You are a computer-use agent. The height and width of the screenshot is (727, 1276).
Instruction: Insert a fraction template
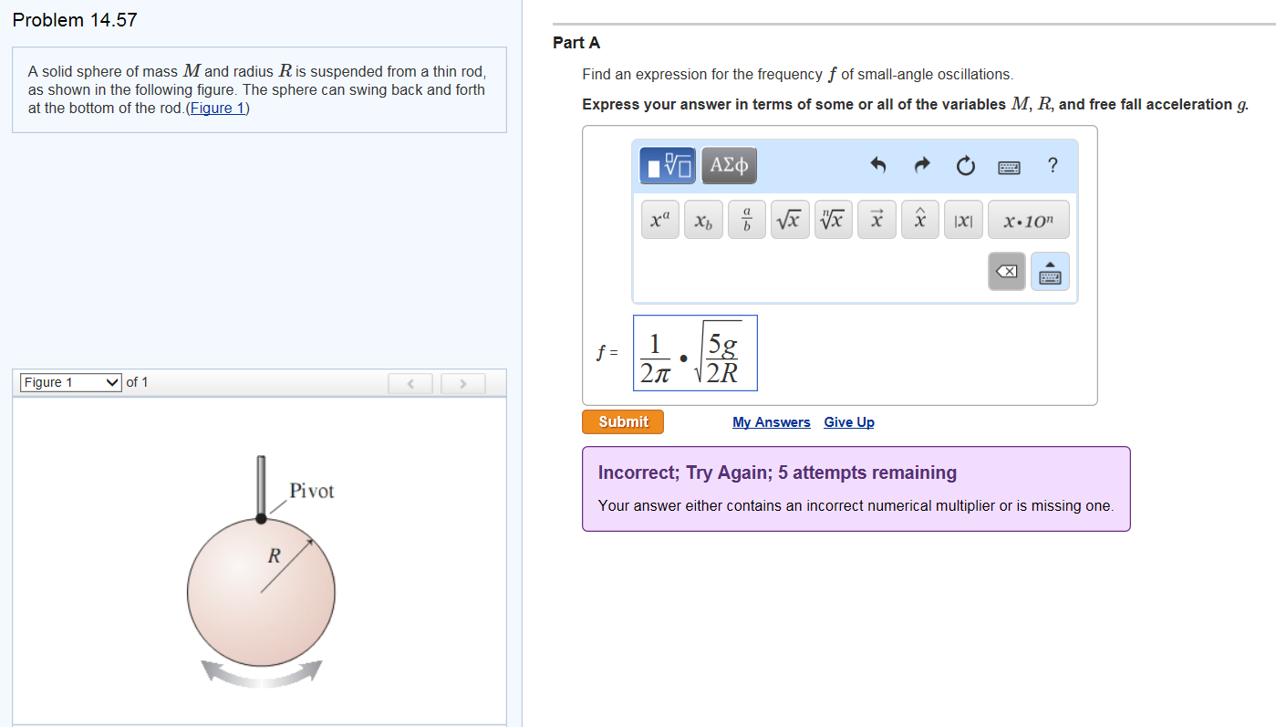click(x=746, y=219)
